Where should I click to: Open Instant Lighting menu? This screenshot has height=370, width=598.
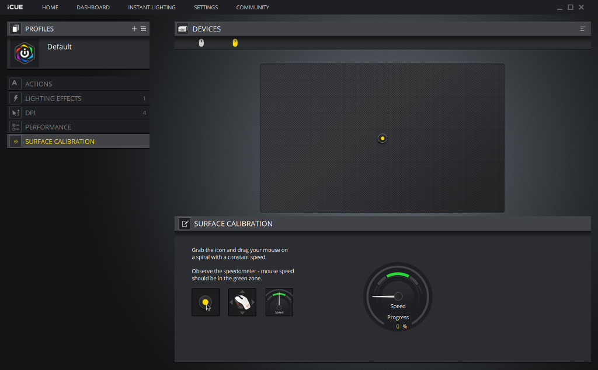pyautogui.click(x=152, y=8)
